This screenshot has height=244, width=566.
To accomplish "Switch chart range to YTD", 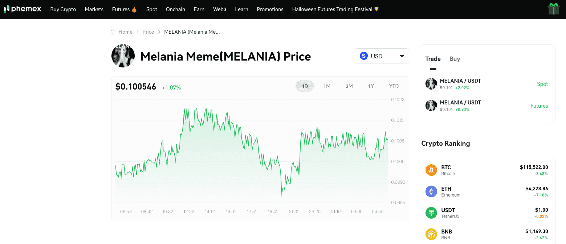I will 394,86.
